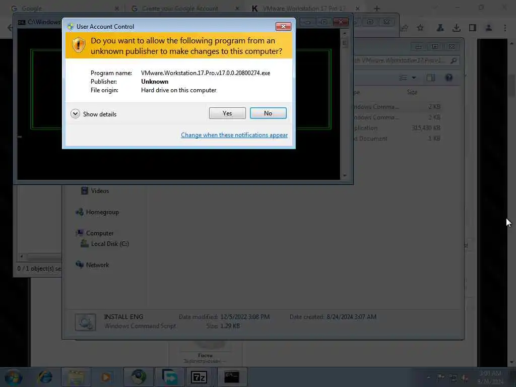Image resolution: width=516 pixels, height=387 pixels.
Task: Open the browser three-dot menu
Action: pos(505,28)
